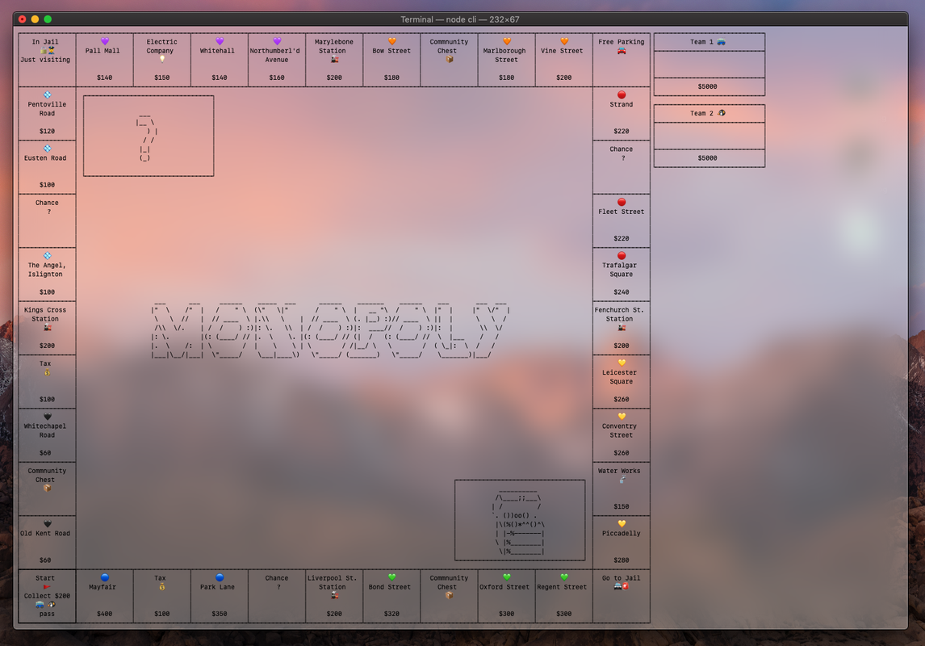Click the yellow heart on Piccadelly
925x646 pixels.
622,524
